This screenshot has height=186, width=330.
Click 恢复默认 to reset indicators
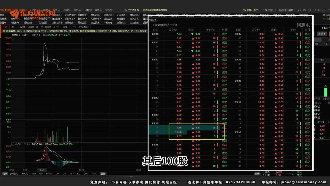click(x=14, y=174)
